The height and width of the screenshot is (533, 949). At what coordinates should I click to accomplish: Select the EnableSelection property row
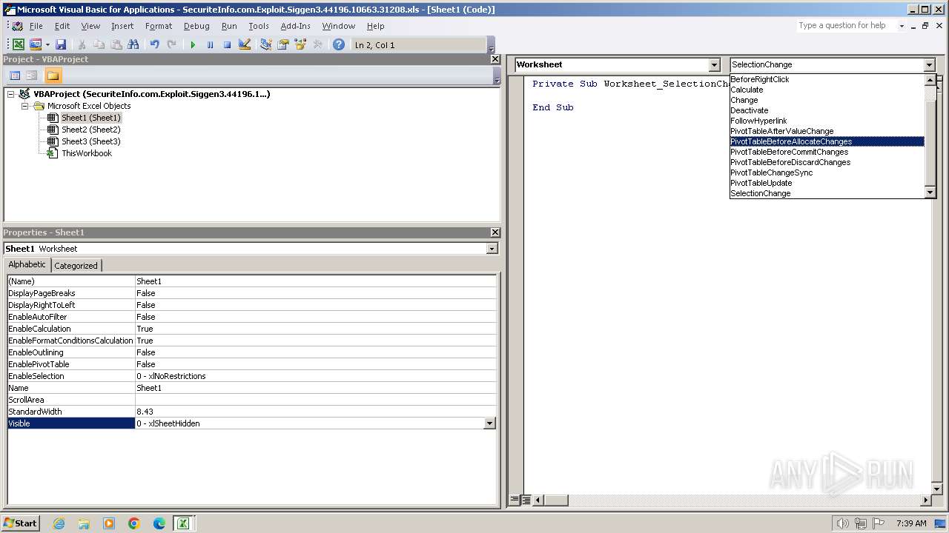click(x=251, y=376)
